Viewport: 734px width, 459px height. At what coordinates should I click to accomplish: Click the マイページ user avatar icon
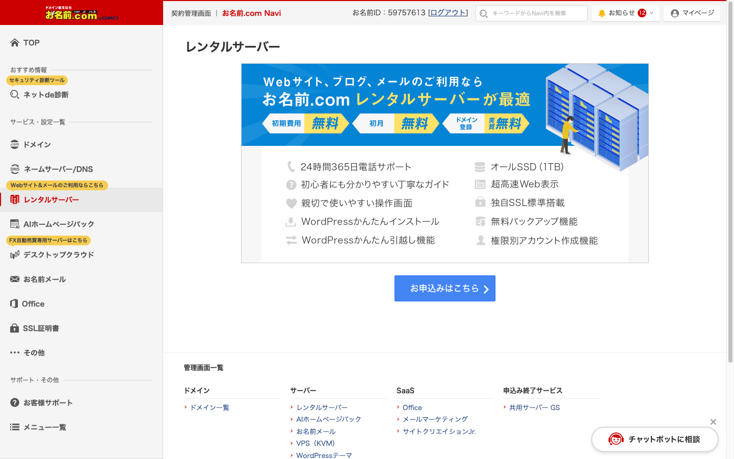pos(675,13)
